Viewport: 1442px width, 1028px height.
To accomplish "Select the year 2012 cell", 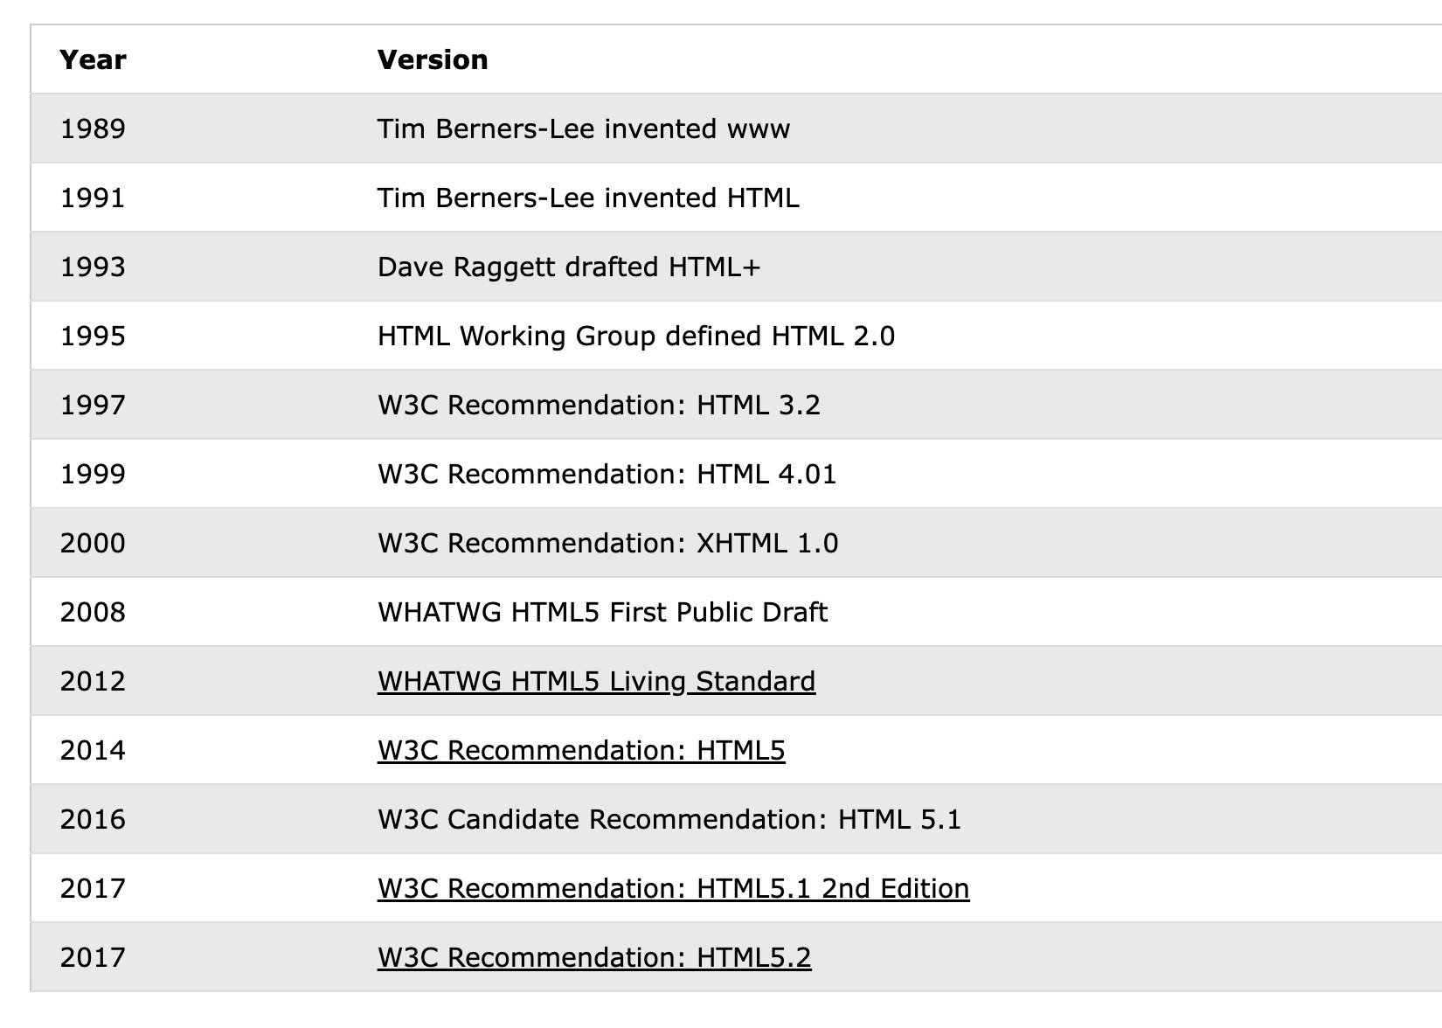I will point(93,681).
